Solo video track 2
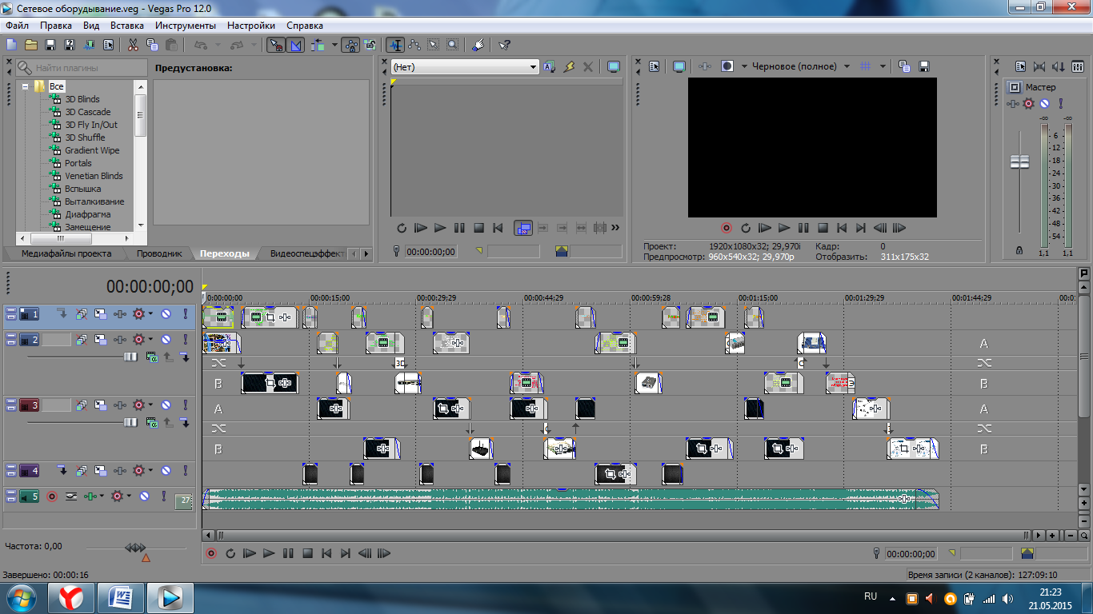 (186, 340)
